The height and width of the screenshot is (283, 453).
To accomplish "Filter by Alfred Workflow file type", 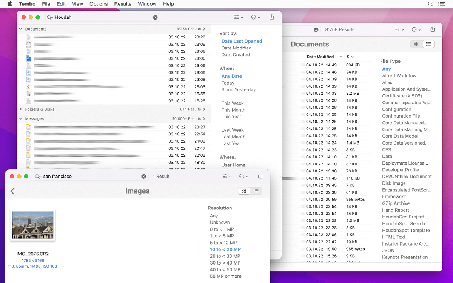I will tap(399, 76).
